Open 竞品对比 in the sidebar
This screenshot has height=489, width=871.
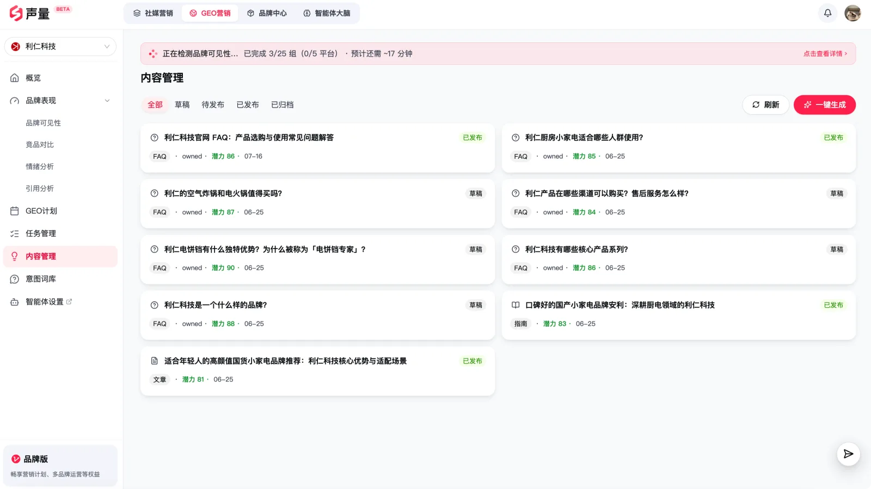click(x=40, y=145)
